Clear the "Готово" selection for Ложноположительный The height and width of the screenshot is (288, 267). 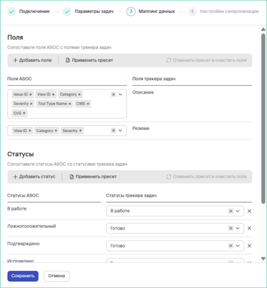tap(230, 228)
